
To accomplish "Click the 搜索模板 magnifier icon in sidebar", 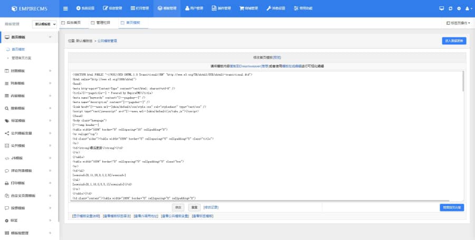I will (x=7, y=108).
